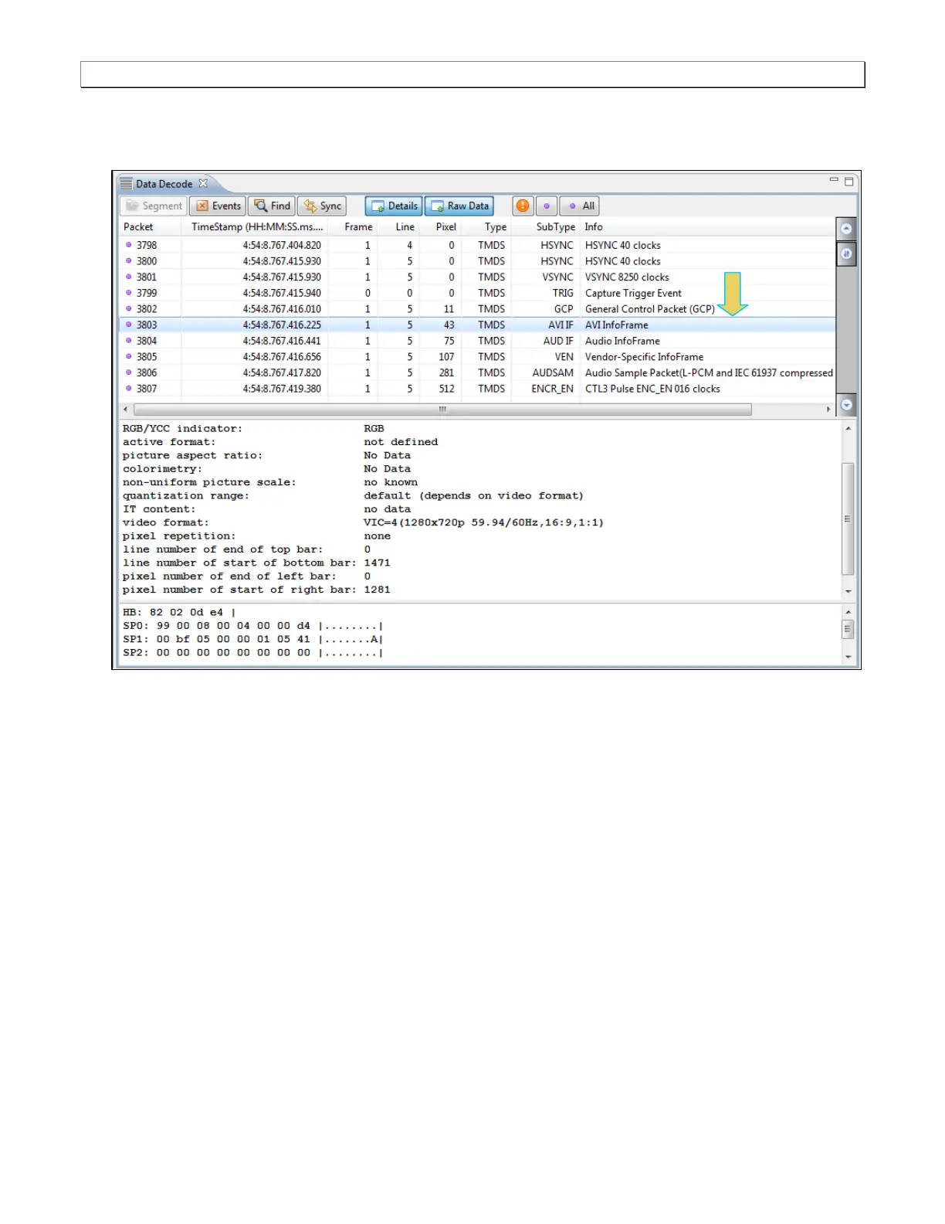Click the video format VIC=4 value
The width and height of the screenshot is (945, 1224).
(x=483, y=523)
